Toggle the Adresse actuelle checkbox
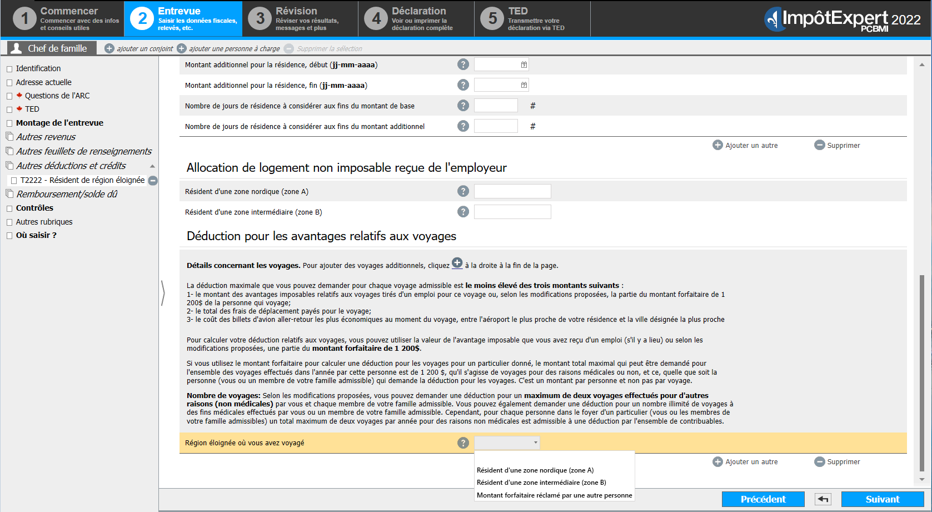Screen dimensions: 932x512 [9, 83]
